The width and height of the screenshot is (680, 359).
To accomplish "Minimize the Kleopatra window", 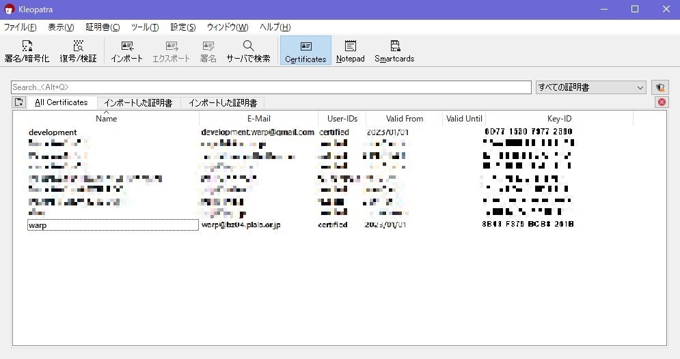I will (604, 9).
